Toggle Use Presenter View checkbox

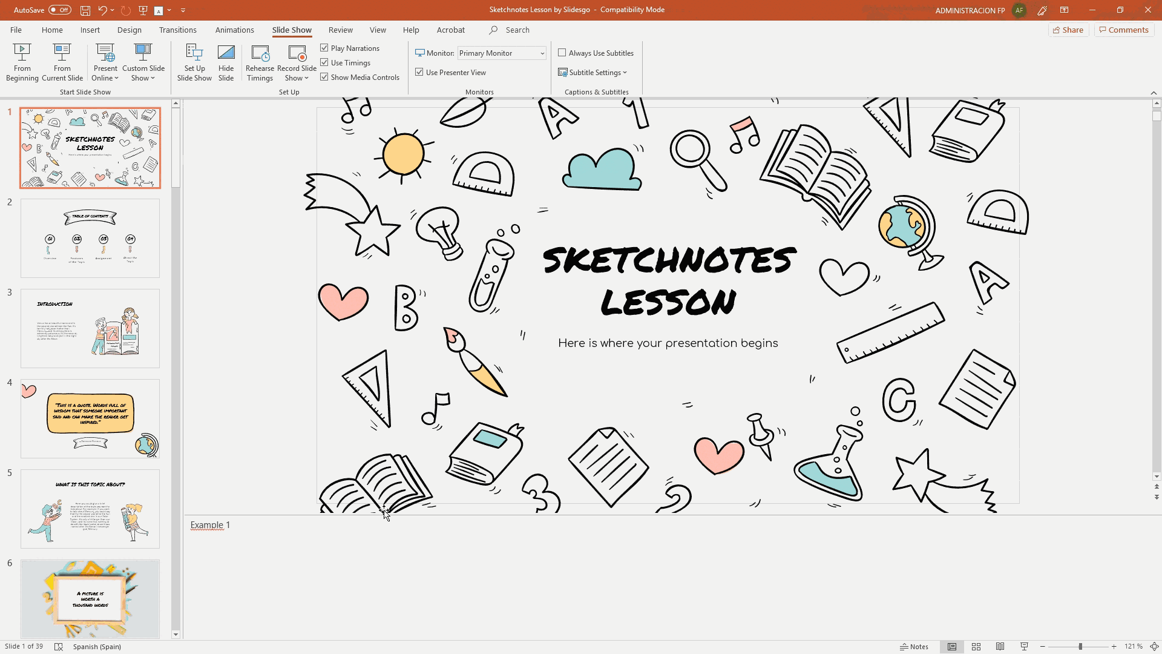coord(419,72)
